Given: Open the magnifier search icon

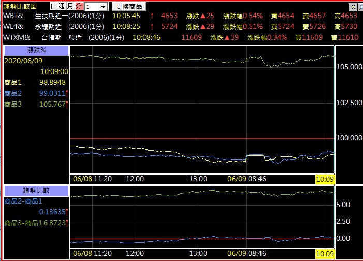Looking at the screenshot, I should pyautogui.click(x=360, y=7).
